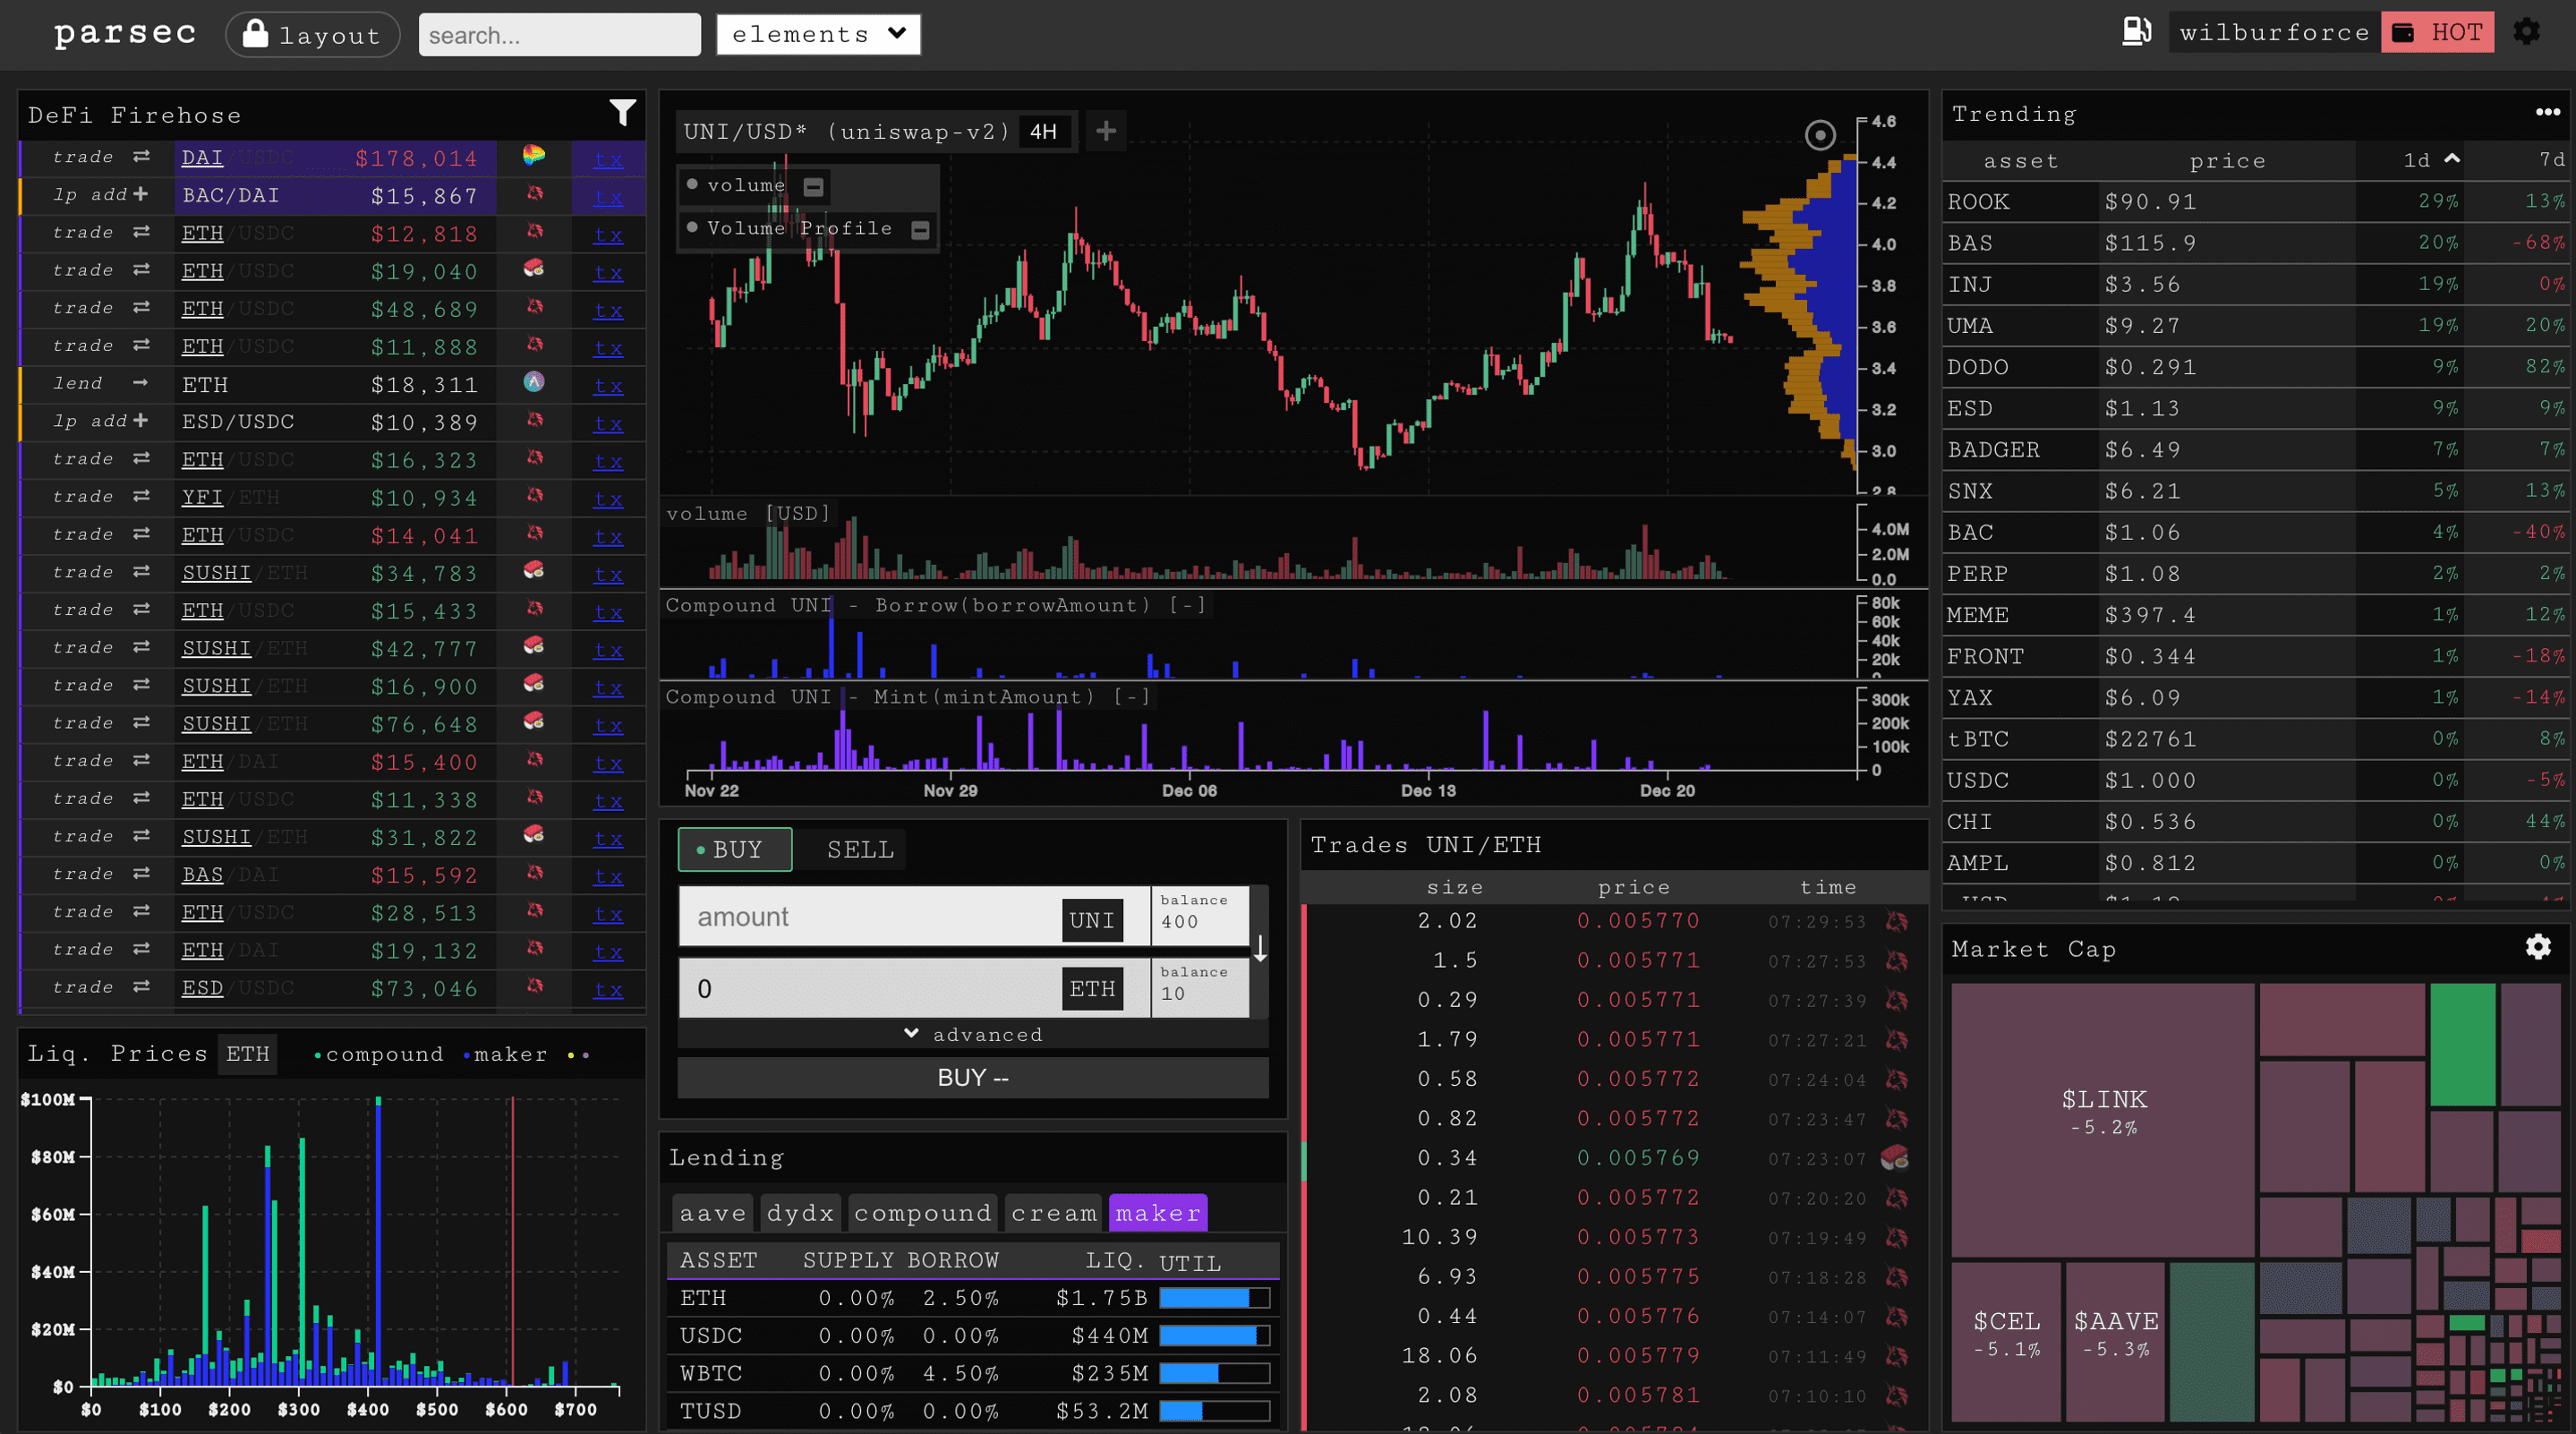Viewport: 2576px width, 1434px height.
Task: Collapse the volume indicator minus button
Action: click(x=814, y=187)
